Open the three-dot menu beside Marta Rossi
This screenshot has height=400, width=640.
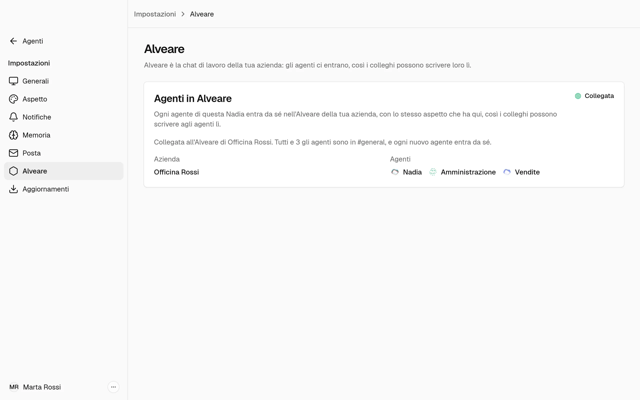[x=113, y=387]
